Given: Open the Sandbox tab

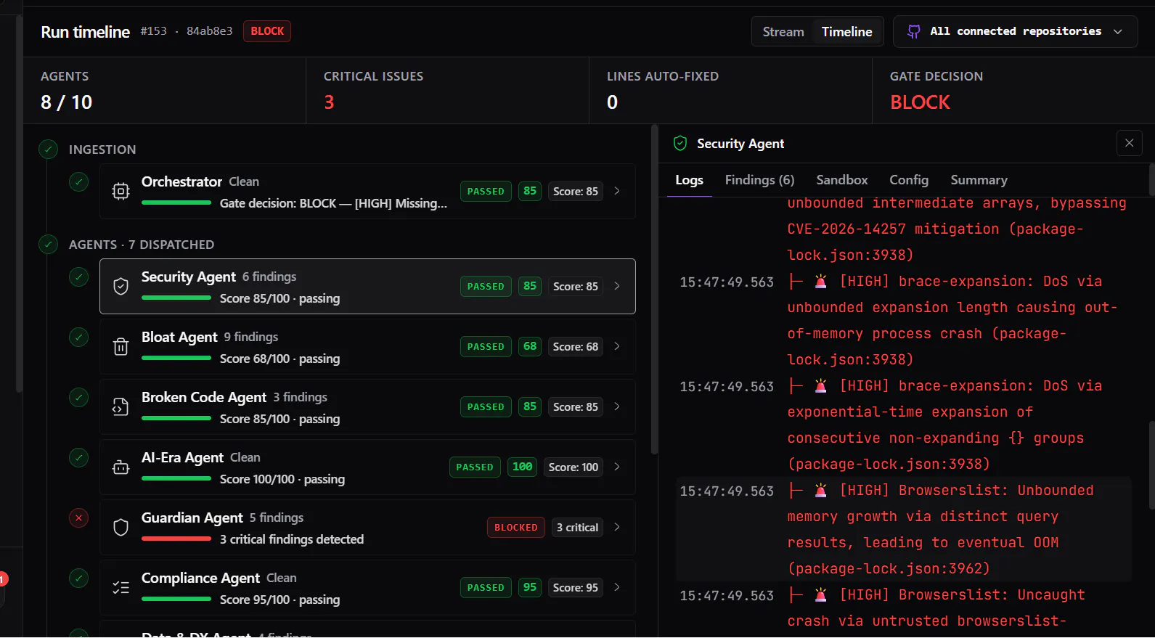Looking at the screenshot, I should (x=841, y=180).
